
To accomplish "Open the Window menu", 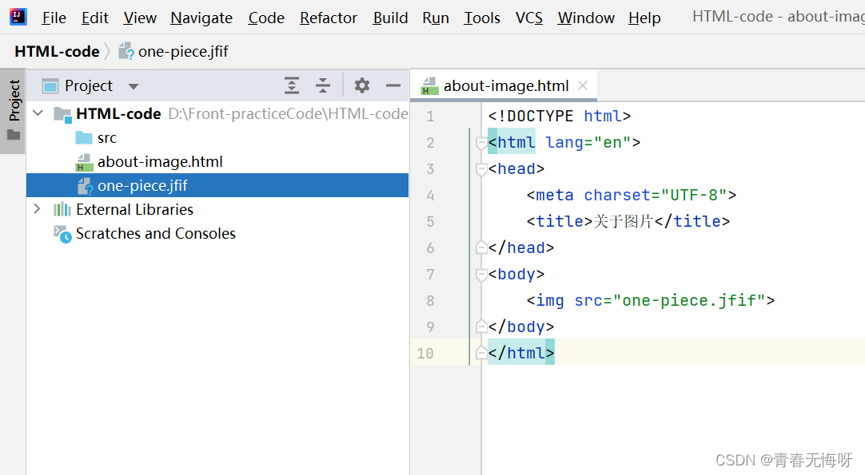I will pyautogui.click(x=586, y=18).
